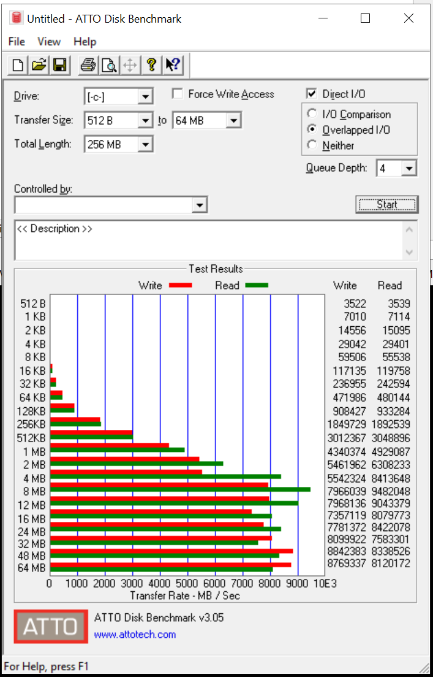The image size is (433, 677).
Task: Enable Force Write Access checkbox
Action: coord(177,94)
